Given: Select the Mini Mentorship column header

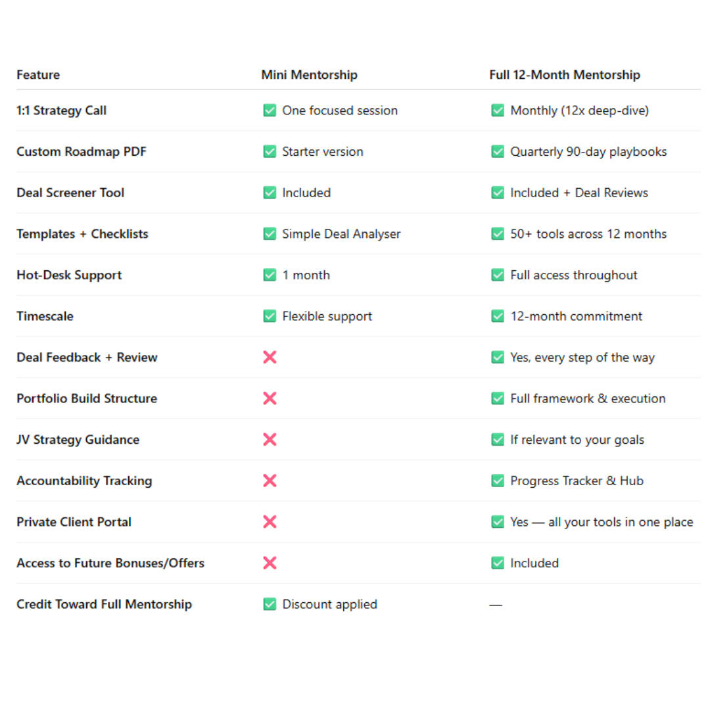Looking at the screenshot, I should (309, 75).
